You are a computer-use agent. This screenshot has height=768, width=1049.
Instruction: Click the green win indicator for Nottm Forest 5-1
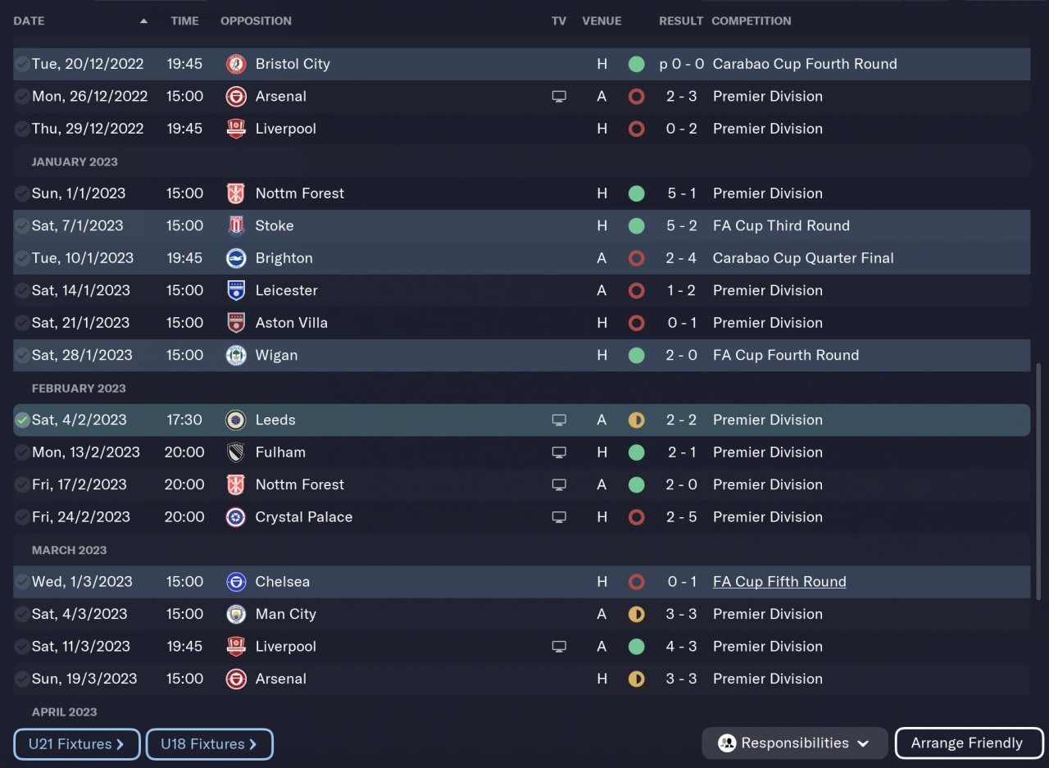tap(636, 193)
